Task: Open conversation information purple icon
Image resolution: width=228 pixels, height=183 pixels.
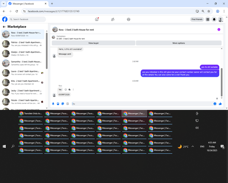Action: (219, 30)
